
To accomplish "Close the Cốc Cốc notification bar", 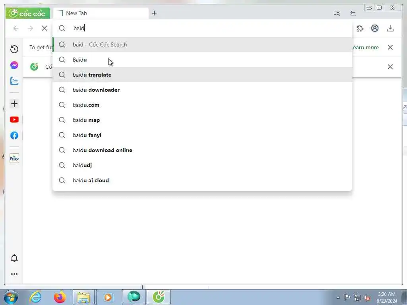I will pyautogui.click(x=390, y=67).
